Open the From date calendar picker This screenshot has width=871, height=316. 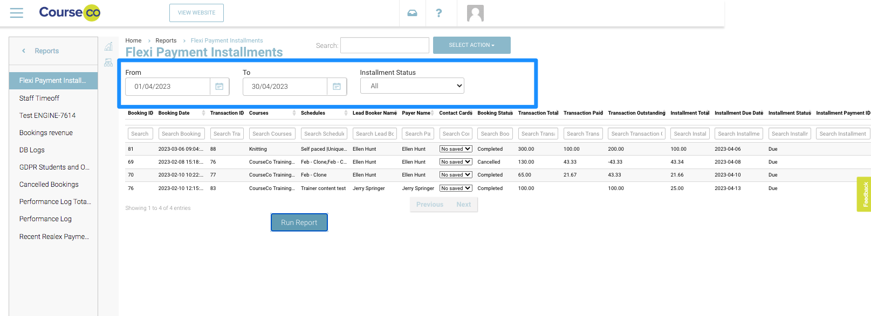(x=220, y=87)
